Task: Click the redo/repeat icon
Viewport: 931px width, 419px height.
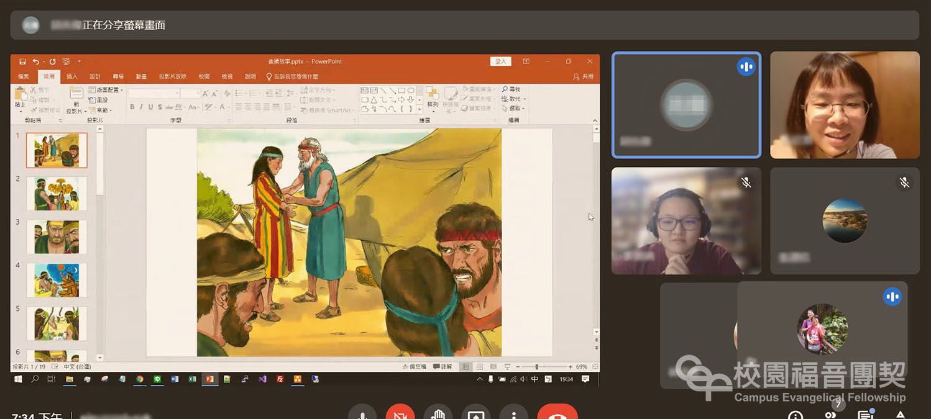Action: [52, 61]
